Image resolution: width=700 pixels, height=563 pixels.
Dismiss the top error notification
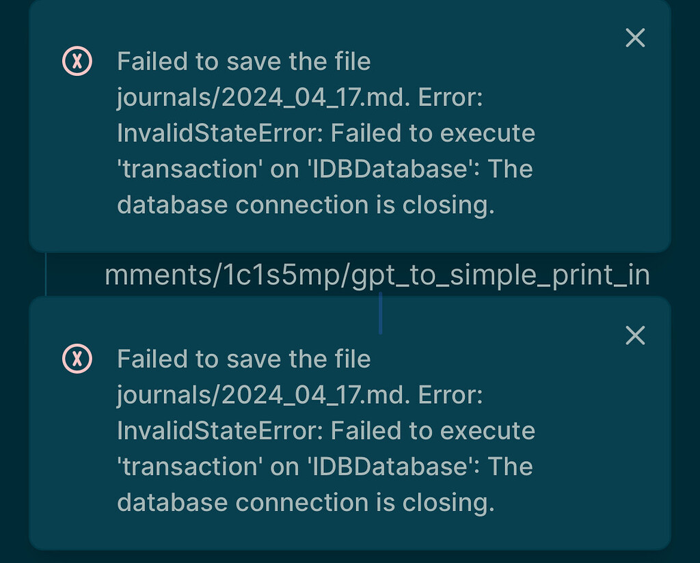[634, 38]
